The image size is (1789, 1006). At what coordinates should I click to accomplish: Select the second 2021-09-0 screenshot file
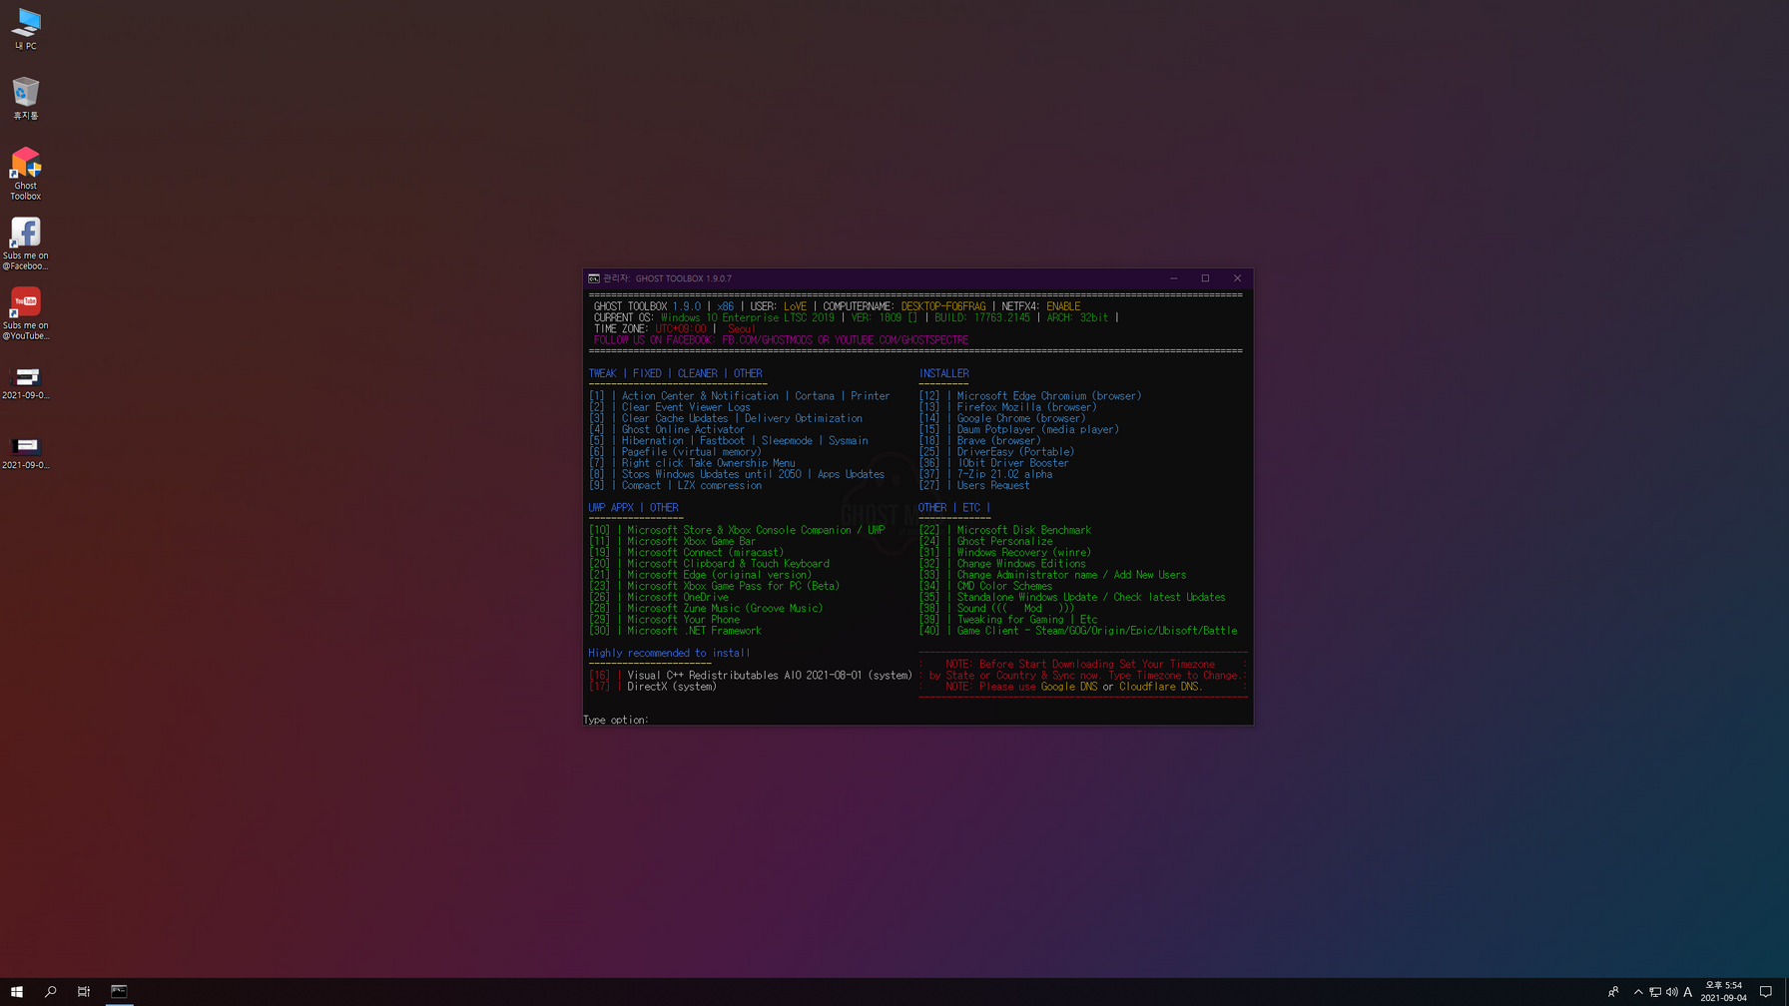(25, 453)
